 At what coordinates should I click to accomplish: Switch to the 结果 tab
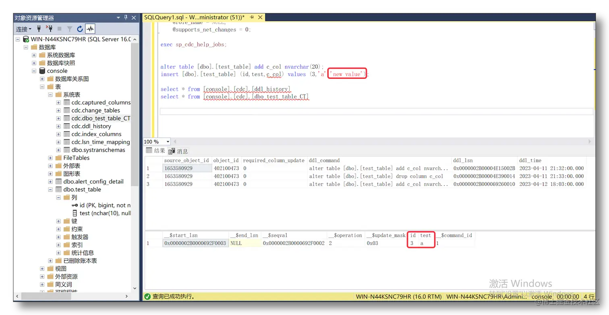(x=155, y=151)
